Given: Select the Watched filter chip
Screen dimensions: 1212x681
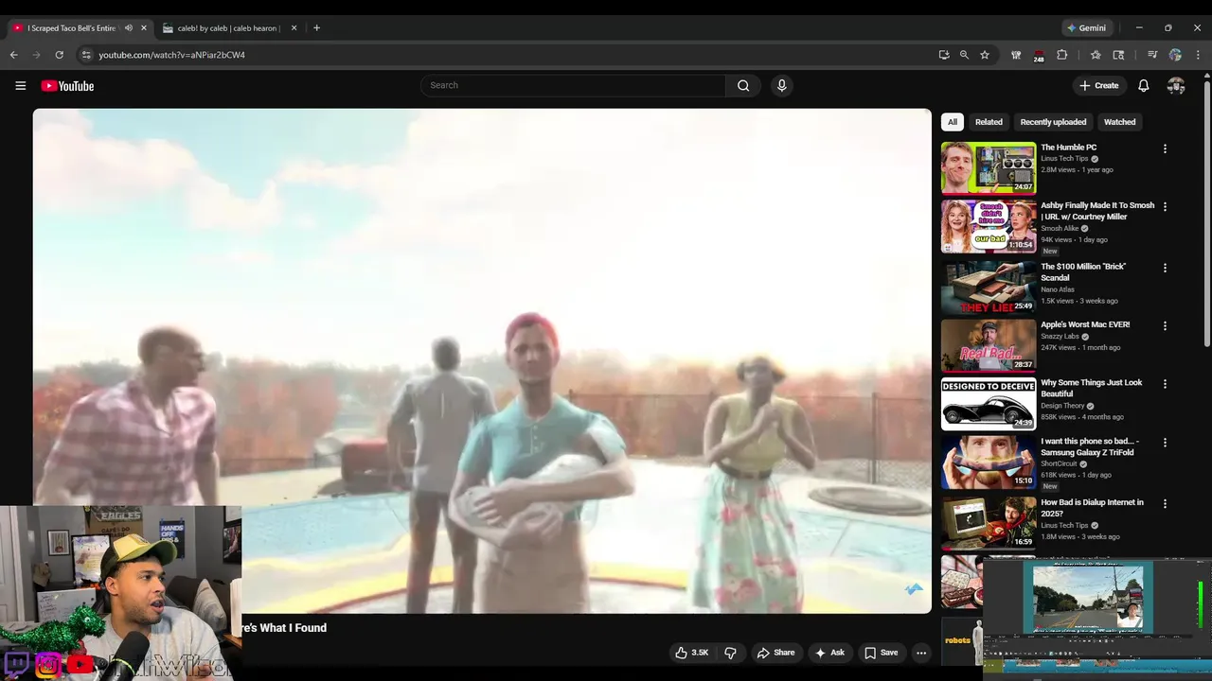Looking at the screenshot, I should tap(1119, 122).
